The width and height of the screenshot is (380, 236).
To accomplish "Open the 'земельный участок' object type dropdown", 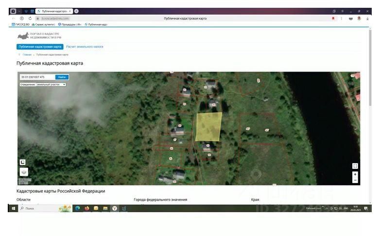I will coord(51,85).
